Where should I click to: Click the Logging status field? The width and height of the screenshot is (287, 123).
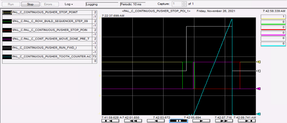(x=102, y=4)
